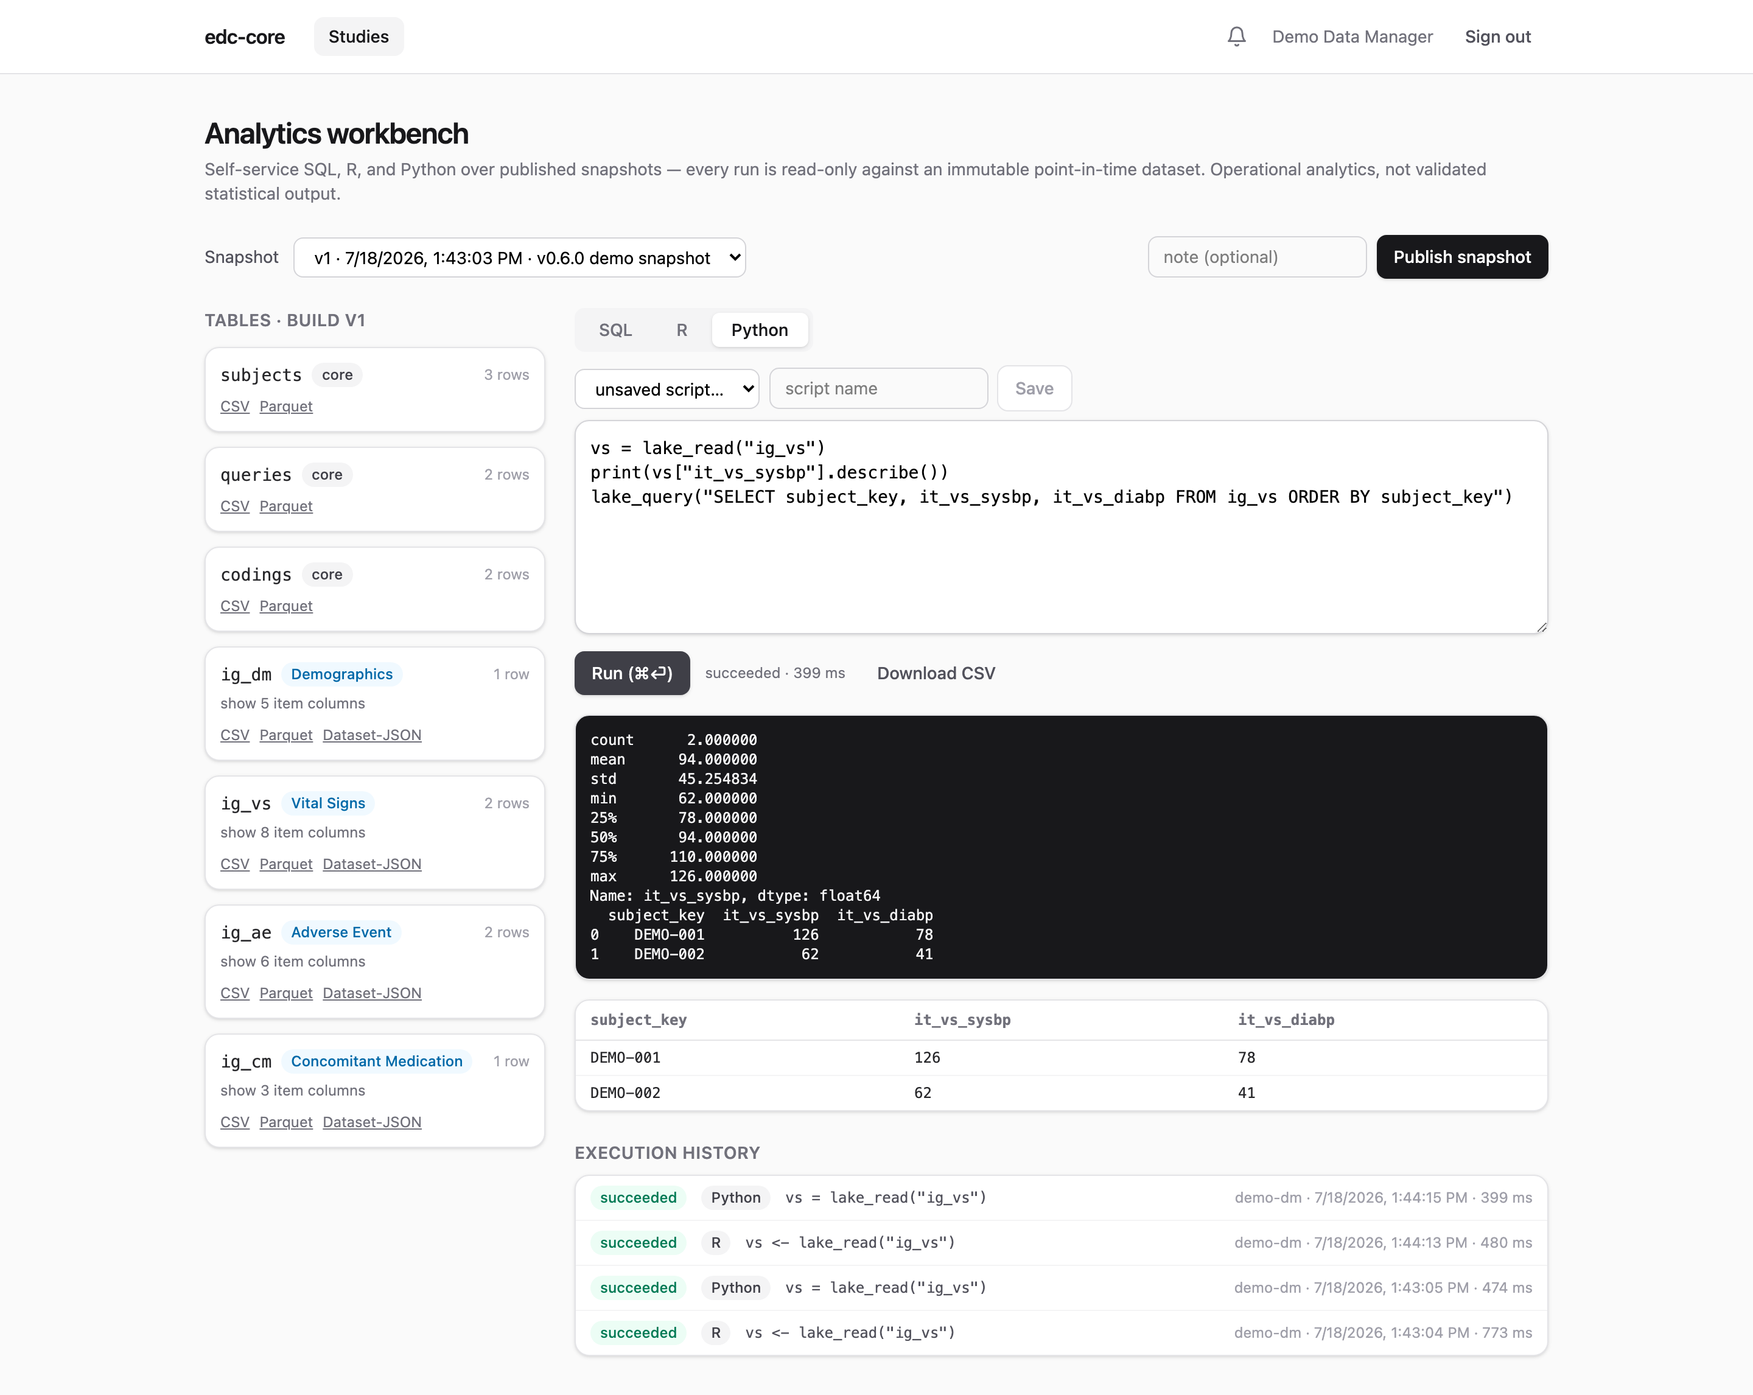Image resolution: width=1753 pixels, height=1395 pixels.
Task: Download ig_vs as Parquet
Action: (285, 864)
